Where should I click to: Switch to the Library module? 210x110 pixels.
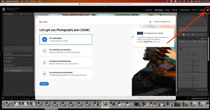149,10
